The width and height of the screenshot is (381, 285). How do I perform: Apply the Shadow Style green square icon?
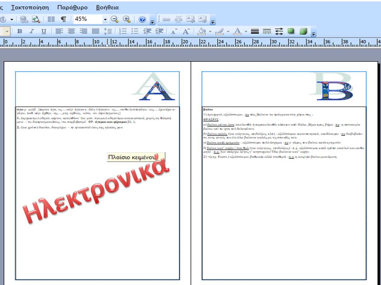click(x=291, y=31)
